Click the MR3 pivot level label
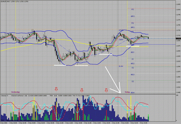Image resolution: width=181 pixels, height=124 pixels. (x=133, y=16)
